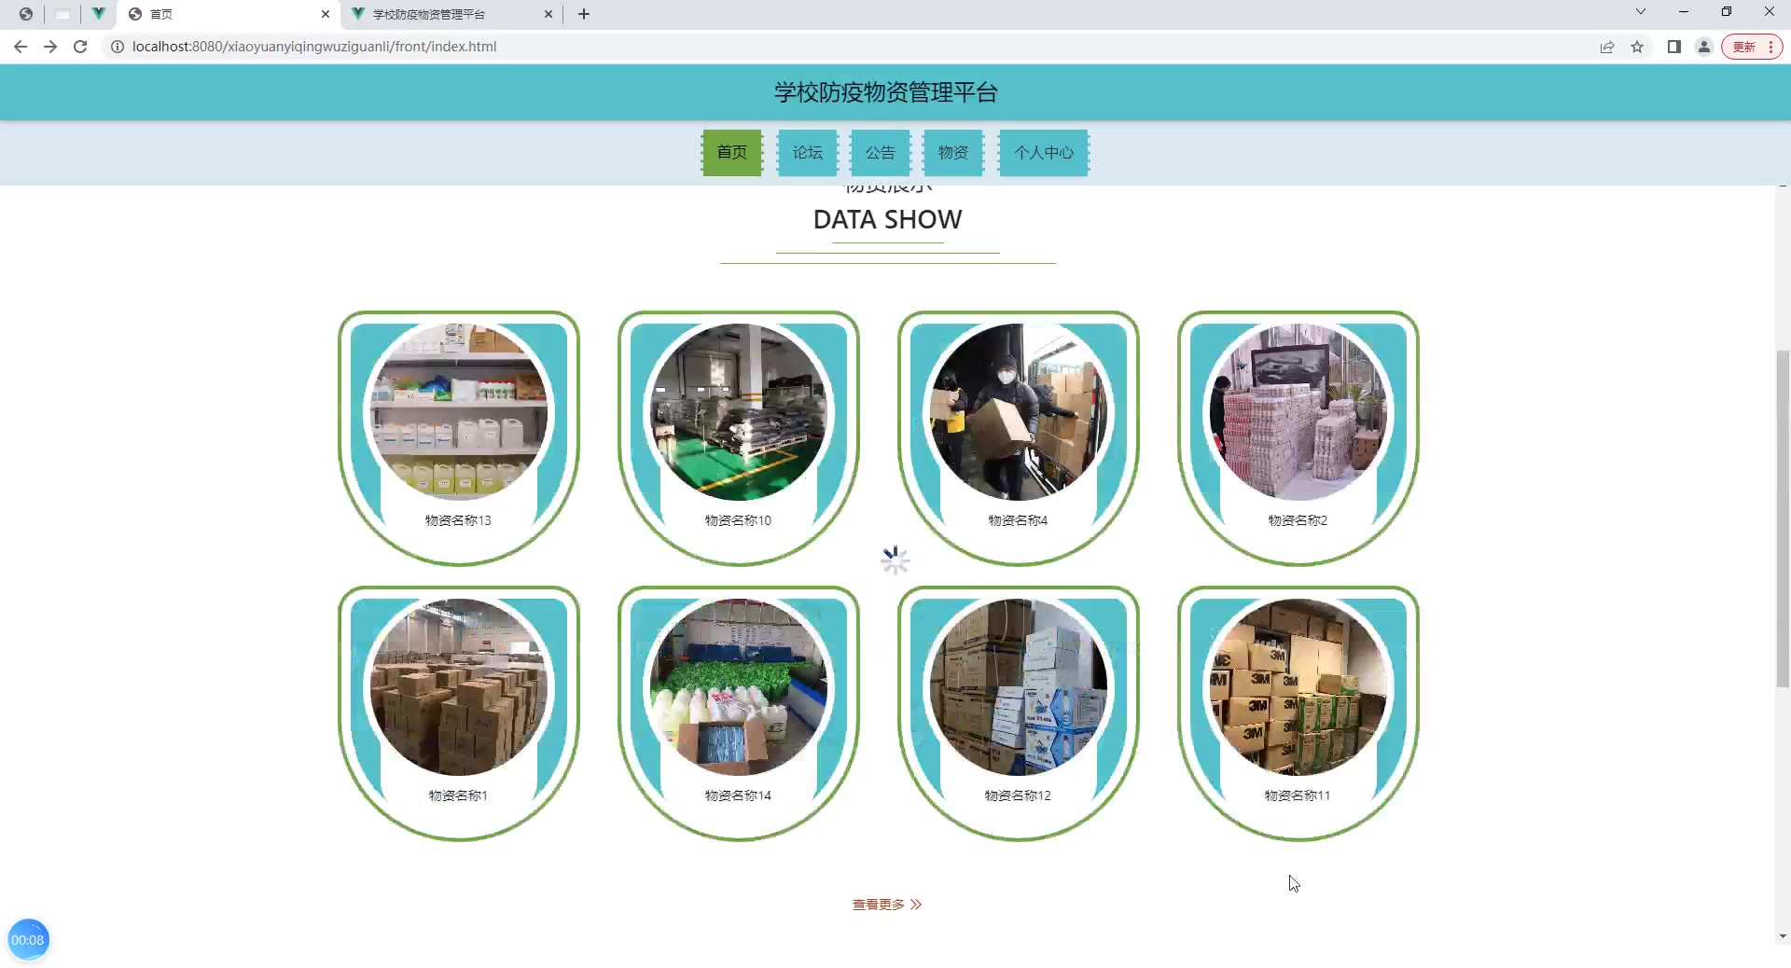1791x968 pixels.
Task: Bookmark this page with the star
Action: point(1637,47)
